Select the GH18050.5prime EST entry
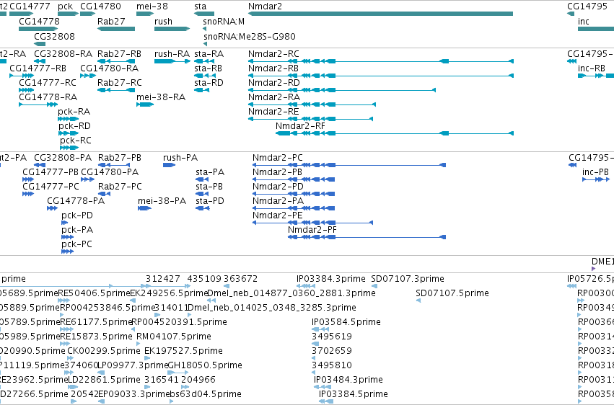This screenshot has height=405, width=614. click(205, 365)
